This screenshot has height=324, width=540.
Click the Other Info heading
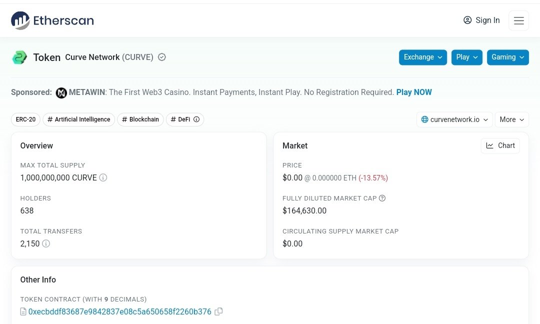click(x=38, y=279)
